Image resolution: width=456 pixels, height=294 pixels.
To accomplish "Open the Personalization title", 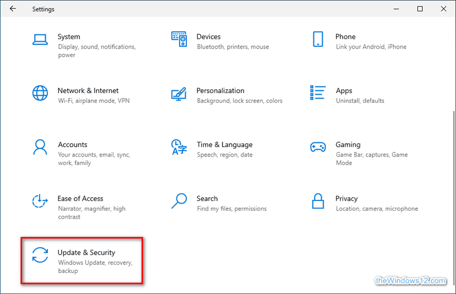I will (220, 91).
